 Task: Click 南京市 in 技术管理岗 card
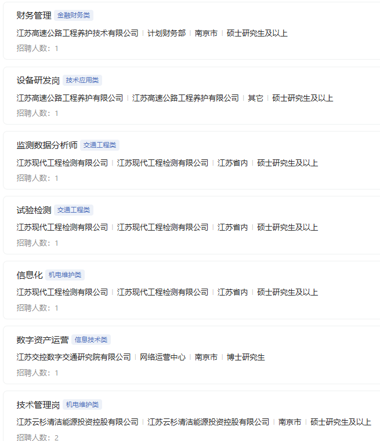point(289,422)
